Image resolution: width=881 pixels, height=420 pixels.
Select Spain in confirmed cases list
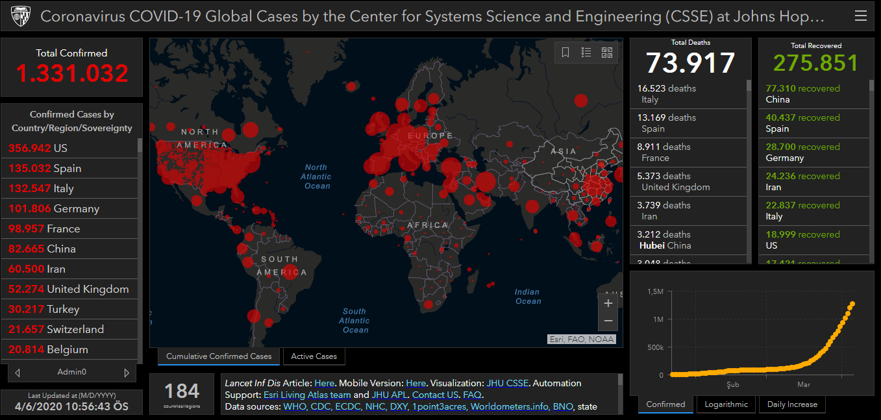point(69,168)
